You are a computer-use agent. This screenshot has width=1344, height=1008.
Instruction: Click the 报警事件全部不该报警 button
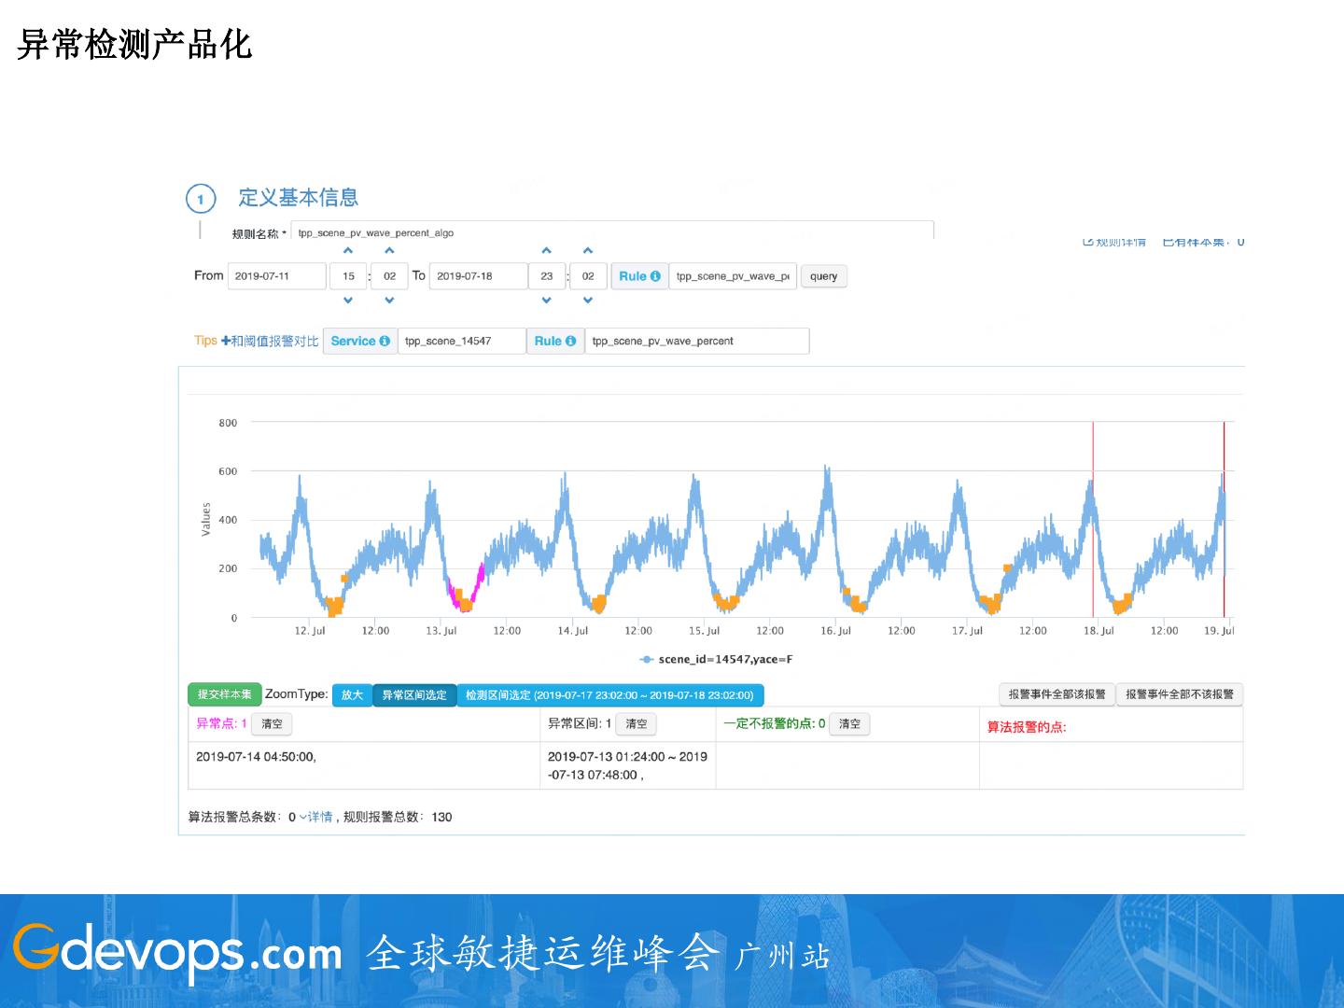[x=1180, y=694]
